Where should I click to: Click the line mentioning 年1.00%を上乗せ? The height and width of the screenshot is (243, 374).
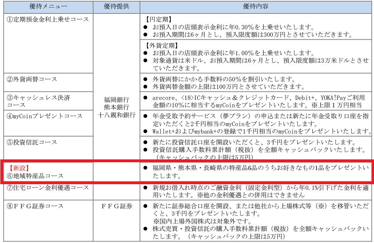point(234,53)
